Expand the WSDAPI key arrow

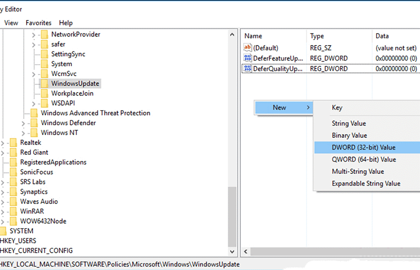(x=34, y=104)
